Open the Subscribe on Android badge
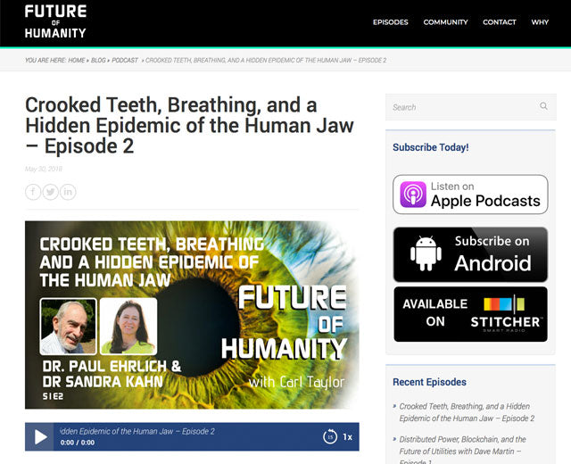This screenshot has height=464, width=571. coord(470,253)
